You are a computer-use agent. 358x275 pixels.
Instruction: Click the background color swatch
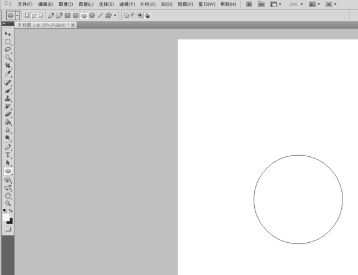coord(10,221)
